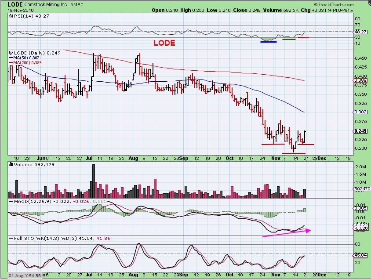371x279 pixels.
Task: Click the last price bar on the chart
Action: tap(305, 137)
